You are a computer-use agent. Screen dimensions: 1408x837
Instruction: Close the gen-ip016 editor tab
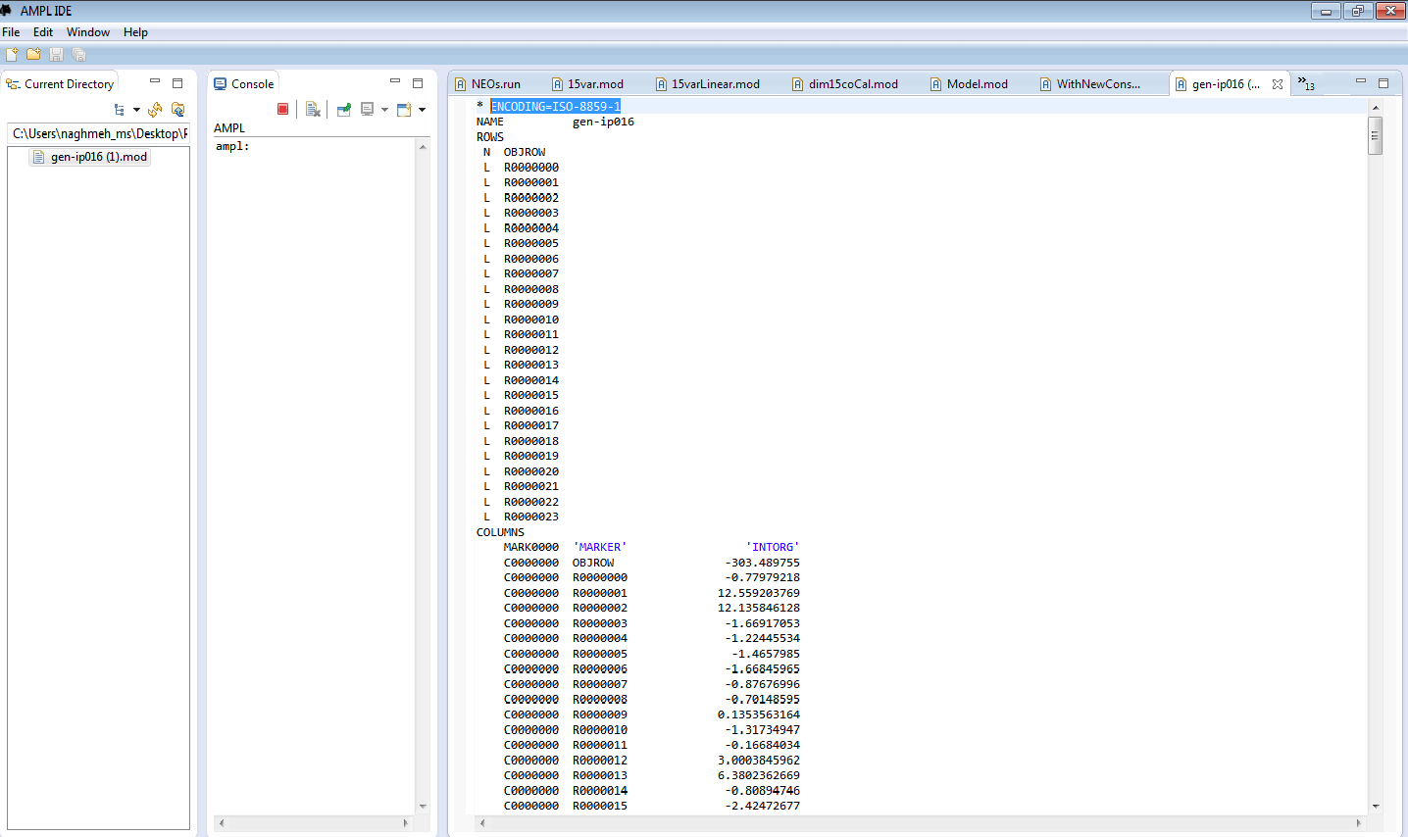(x=1278, y=84)
